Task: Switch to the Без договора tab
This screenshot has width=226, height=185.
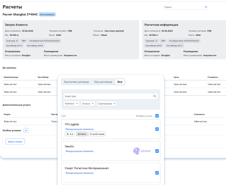Action: (103, 82)
